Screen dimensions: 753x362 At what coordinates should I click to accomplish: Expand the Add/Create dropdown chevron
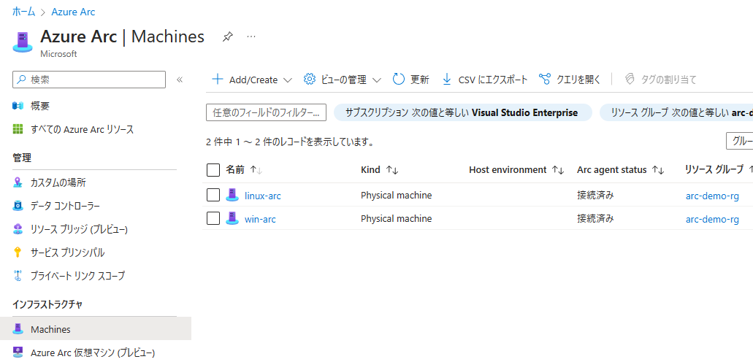coord(288,80)
